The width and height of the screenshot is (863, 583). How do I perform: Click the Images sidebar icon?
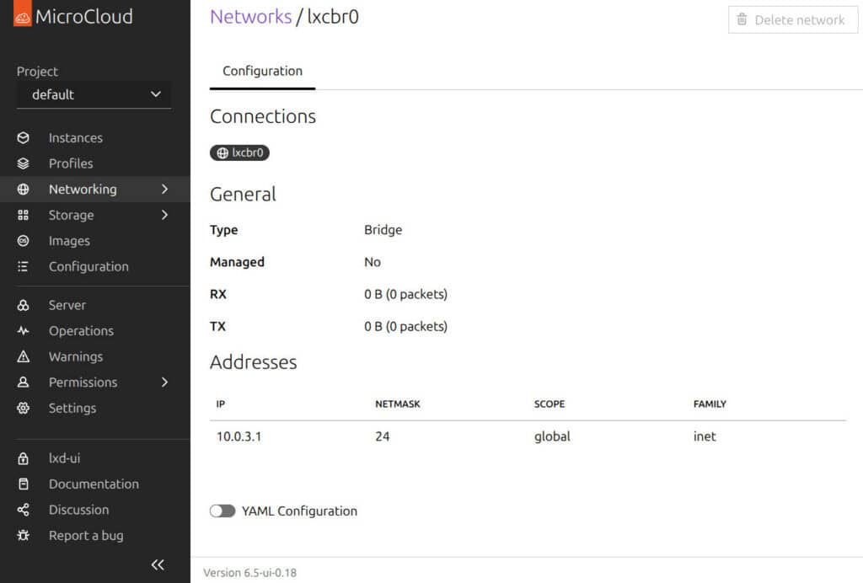click(24, 241)
